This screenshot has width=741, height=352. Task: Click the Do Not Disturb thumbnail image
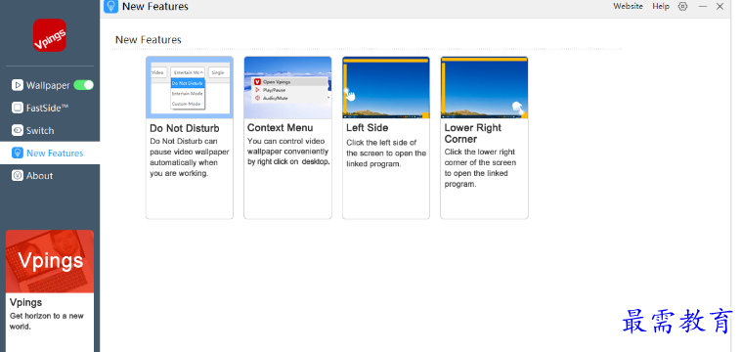pos(190,87)
